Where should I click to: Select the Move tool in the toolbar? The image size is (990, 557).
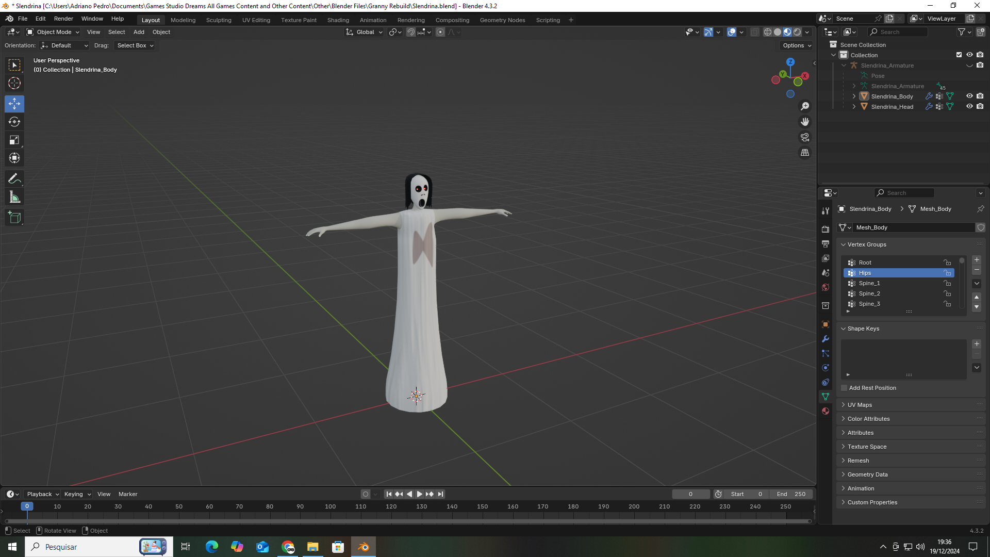pyautogui.click(x=14, y=104)
